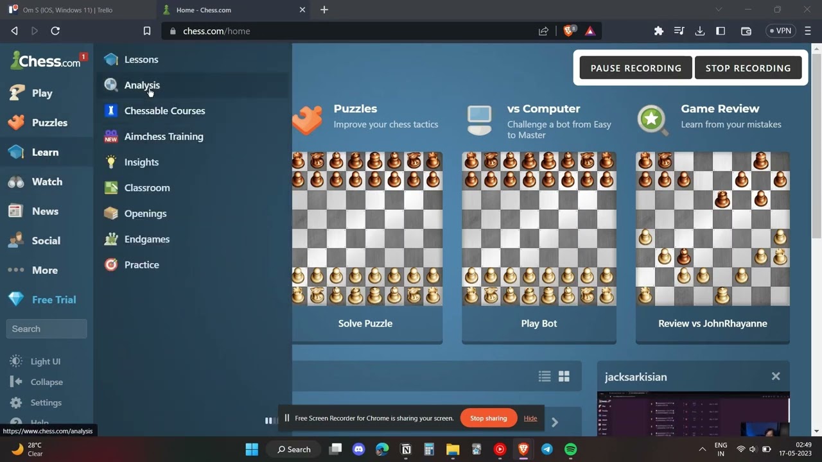Open the Puzzles card heading
Screen dimensions: 822x462
(x=355, y=108)
